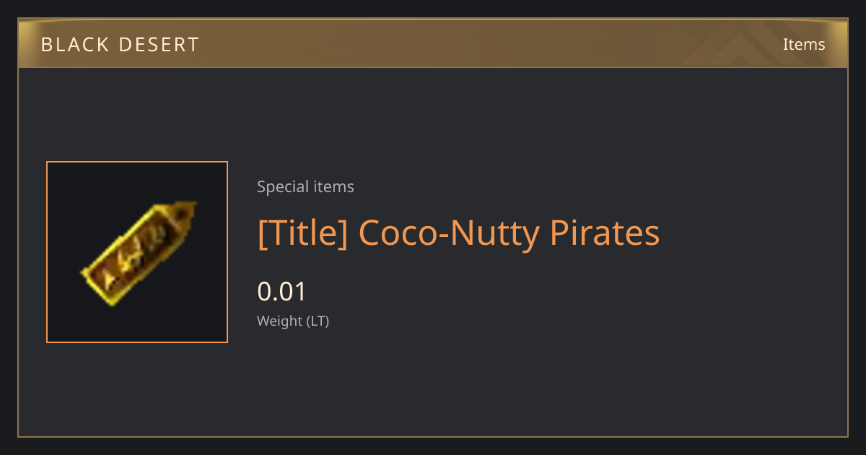Screen dimensions: 866x455
Task: Select the orange-framed item thumbnail box
Action: pyautogui.click(x=137, y=252)
